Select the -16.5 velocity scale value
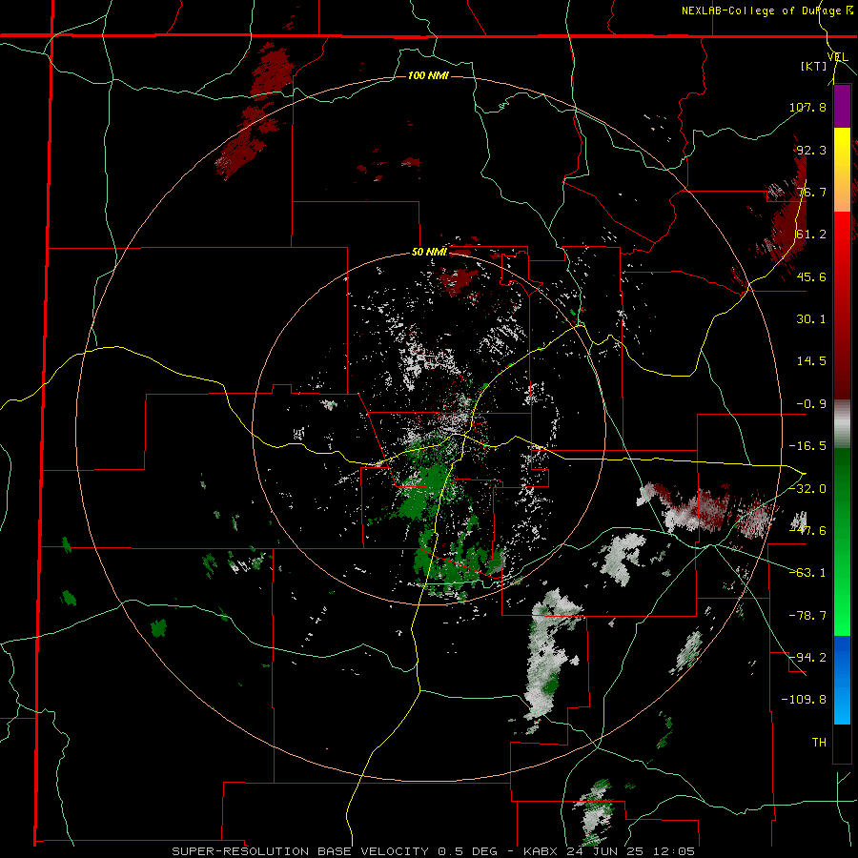Image resolution: width=858 pixels, height=858 pixels. point(807,446)
